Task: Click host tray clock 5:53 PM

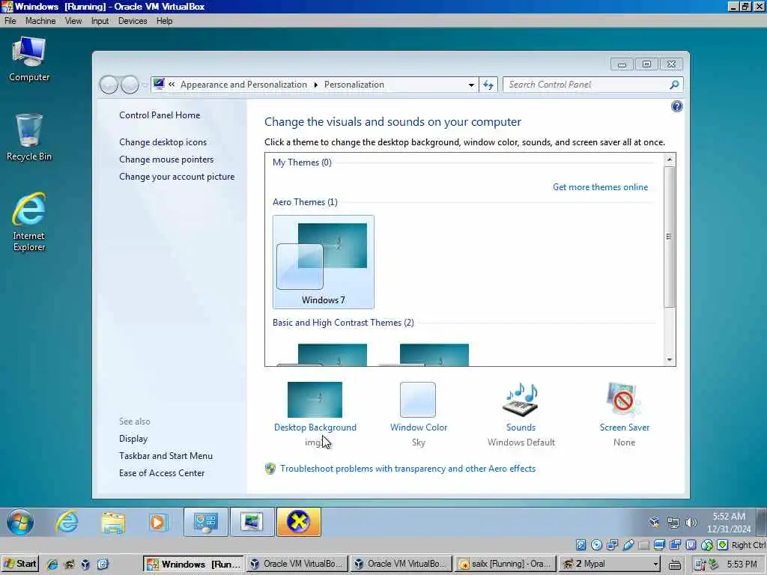Action: point(742,565)
